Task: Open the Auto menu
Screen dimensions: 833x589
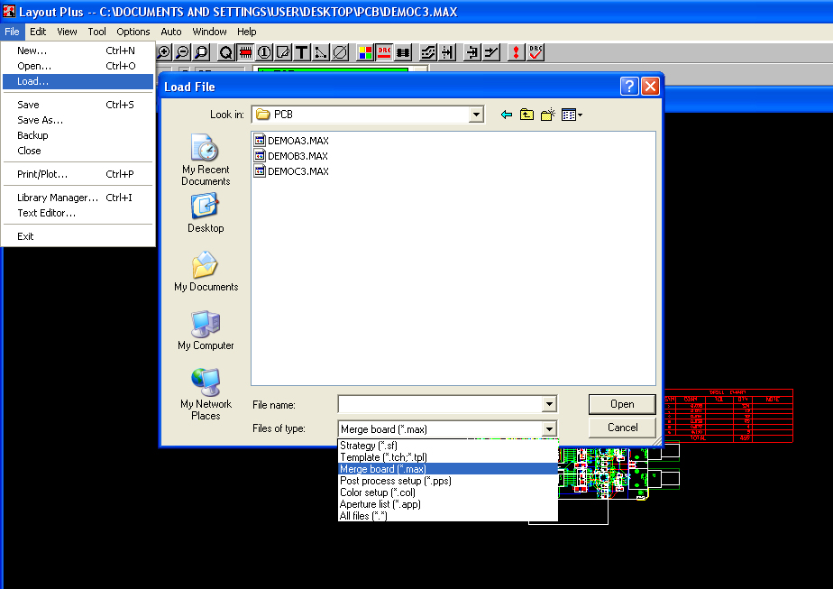Action: pyautogui.click(x=171, y=32)
